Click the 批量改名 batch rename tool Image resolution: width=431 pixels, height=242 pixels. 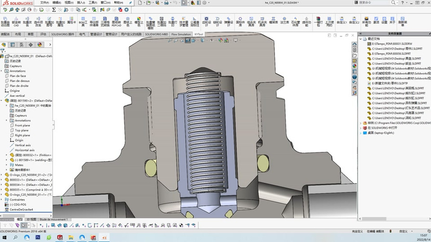[x=27, y=22]
